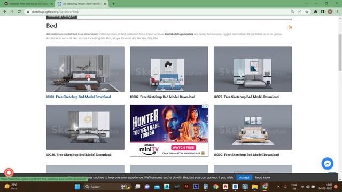
Task: Click the site padlock icon
Action: tap(28, 12)
